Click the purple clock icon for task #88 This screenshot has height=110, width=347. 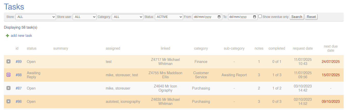click(x=8, y=75)
